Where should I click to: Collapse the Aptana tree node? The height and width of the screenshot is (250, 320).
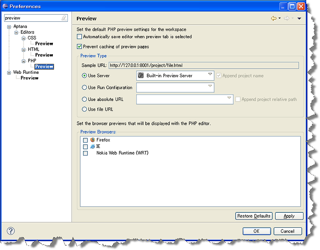click(9, 27)
